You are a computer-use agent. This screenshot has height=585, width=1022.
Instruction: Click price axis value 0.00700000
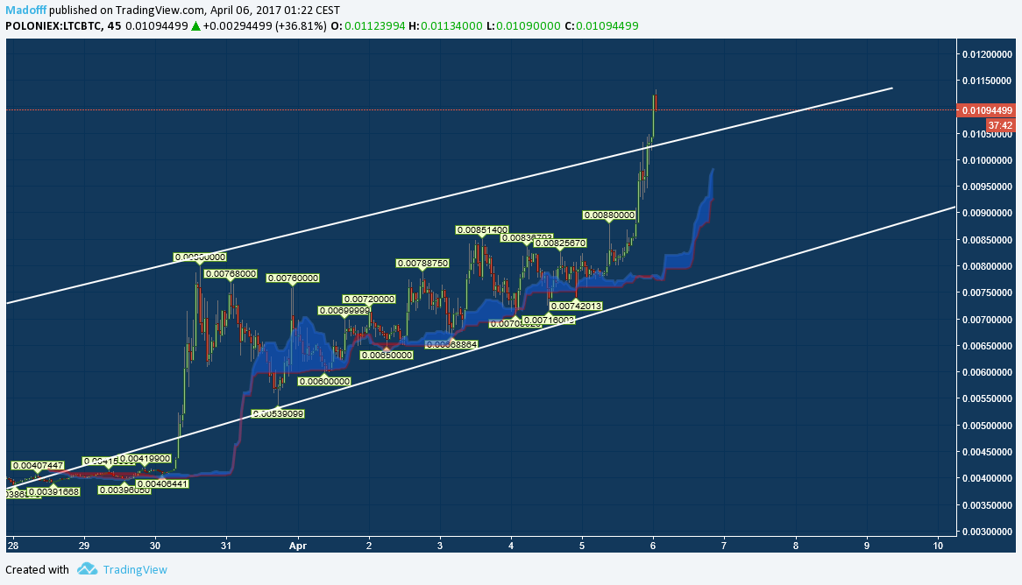click(x=988, y=319)
